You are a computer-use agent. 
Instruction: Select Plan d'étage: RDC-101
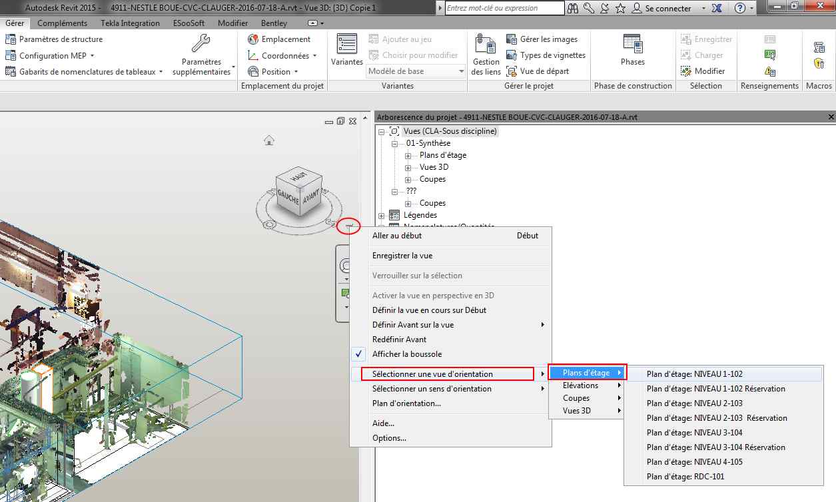coord(723,477)
